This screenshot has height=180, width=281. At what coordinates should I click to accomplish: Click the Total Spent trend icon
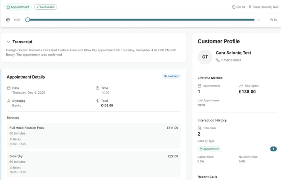pyautogui.click(x=241, y=86)
